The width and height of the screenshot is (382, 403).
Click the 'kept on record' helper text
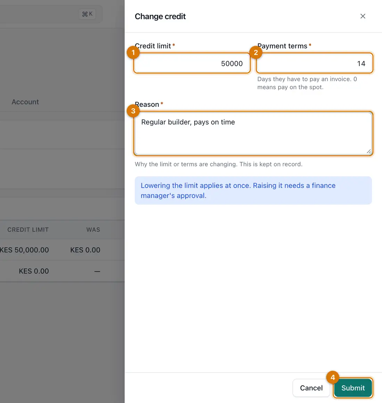pyautogui.click(x=218, y=164)
